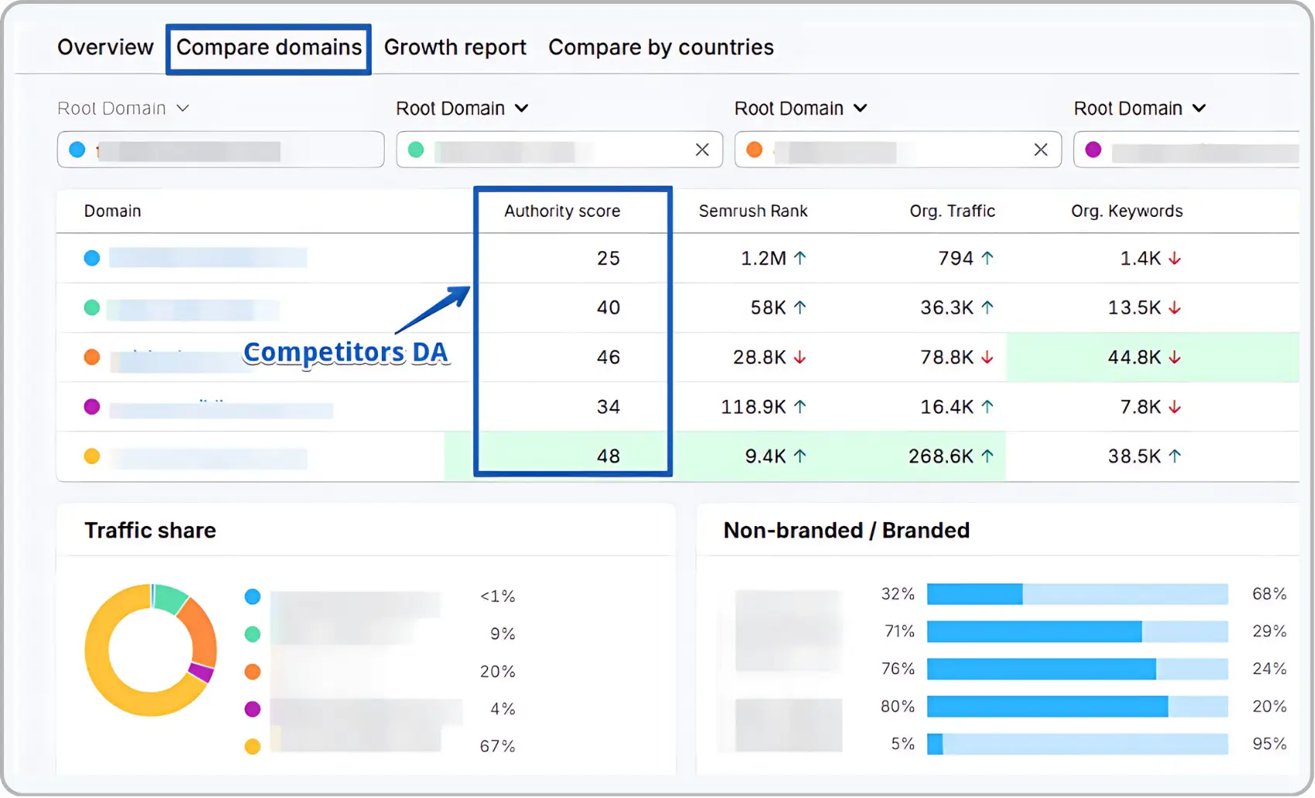Open the Compare by countries tab
The image size is (1315, 798).
coord(661,47)
